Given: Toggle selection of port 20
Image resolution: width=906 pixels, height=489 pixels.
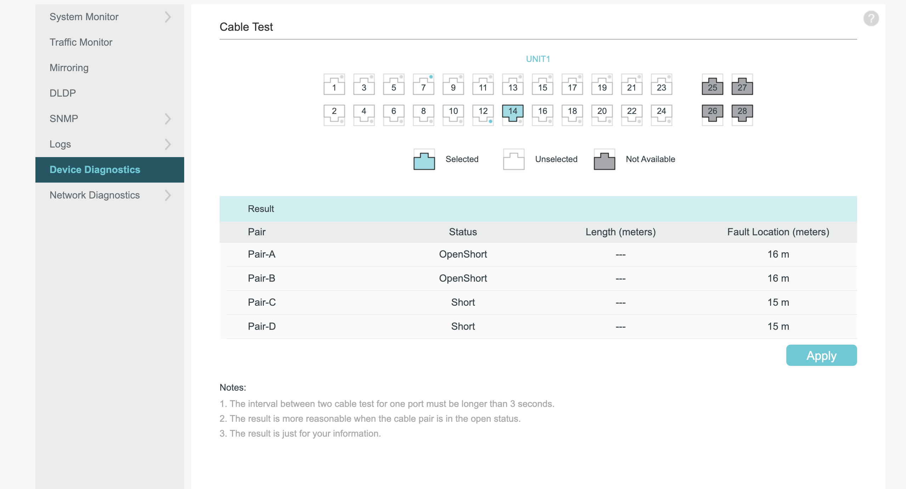Looking at the screenshot, I should pyautogui.click(x=602, y=114).
